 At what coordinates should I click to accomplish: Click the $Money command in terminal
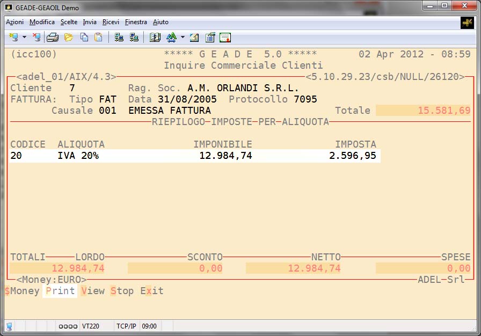(x=22, y=291)
